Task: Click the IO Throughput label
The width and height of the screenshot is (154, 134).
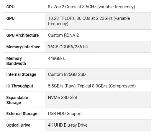Action: [20, 86]
